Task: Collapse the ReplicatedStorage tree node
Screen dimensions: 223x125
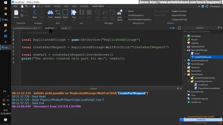Action: pos(185,50)
